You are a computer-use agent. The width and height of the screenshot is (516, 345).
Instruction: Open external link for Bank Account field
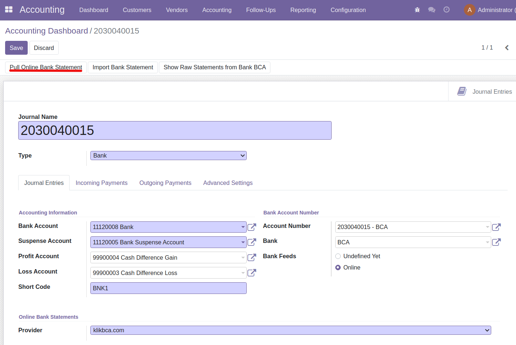pos(252,227)
